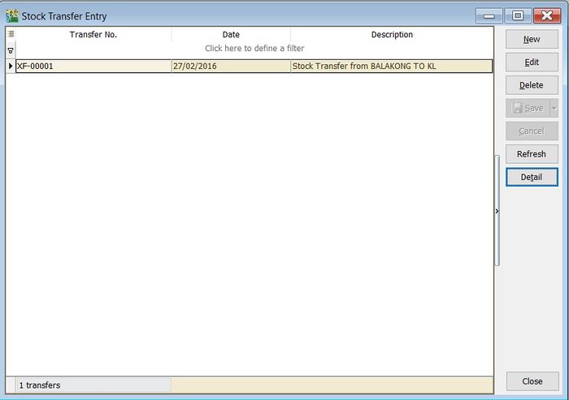Screen dimensions: 569x400
Task: Open the grid column chooser icon
Action: pyautogui.click(x=11, y=35)
